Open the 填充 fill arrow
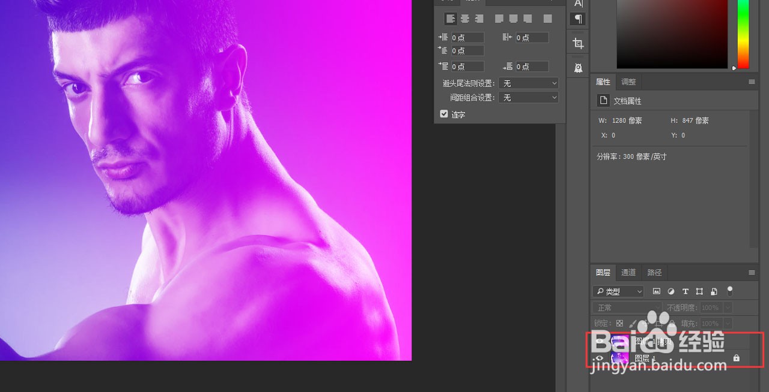This screenshot has height=392, width=769. 728,323
